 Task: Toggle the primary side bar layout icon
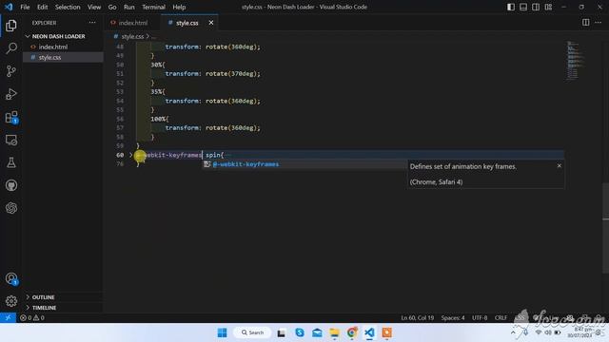511,7
